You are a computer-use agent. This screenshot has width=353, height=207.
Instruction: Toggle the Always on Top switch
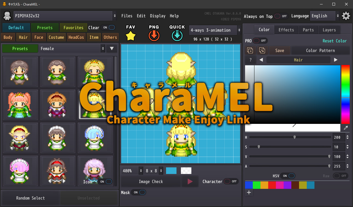point(281,16)
